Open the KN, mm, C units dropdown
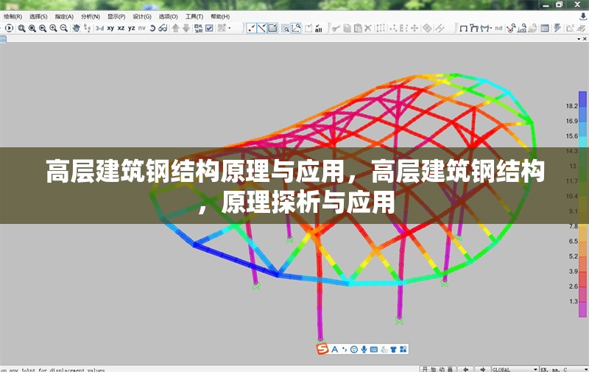This screenshot has width=589, height=372. pos(564,369)
